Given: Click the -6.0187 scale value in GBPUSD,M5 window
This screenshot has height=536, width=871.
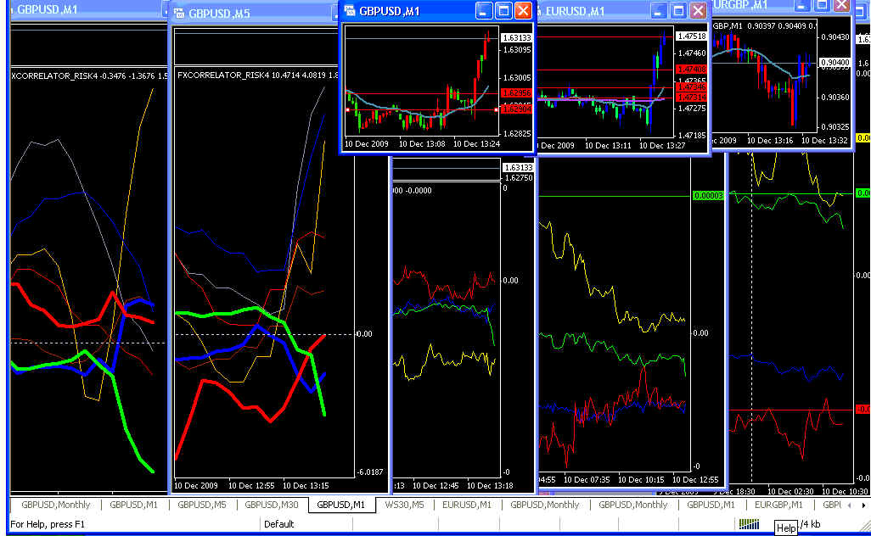Looking at the screenshot, I should click(x=370, y=472).
